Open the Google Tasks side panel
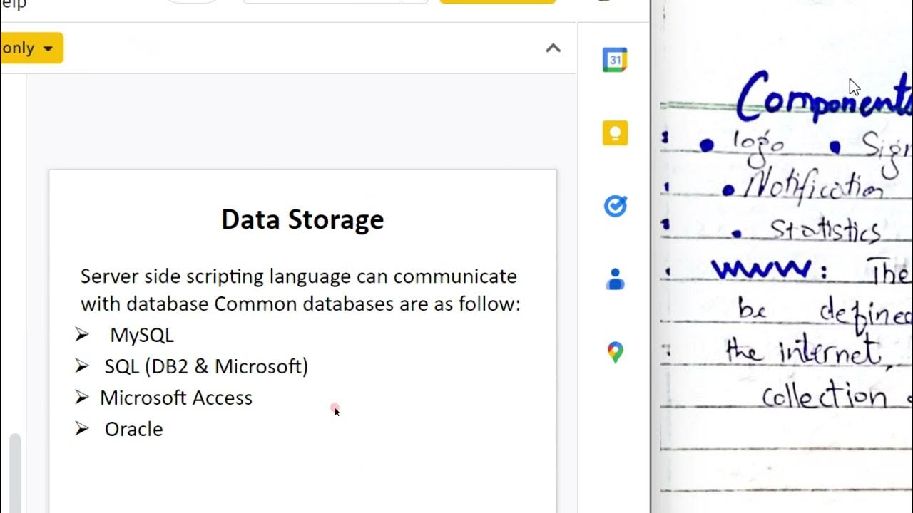The width and height of the screenshot is (913, 513). point(615,207)
